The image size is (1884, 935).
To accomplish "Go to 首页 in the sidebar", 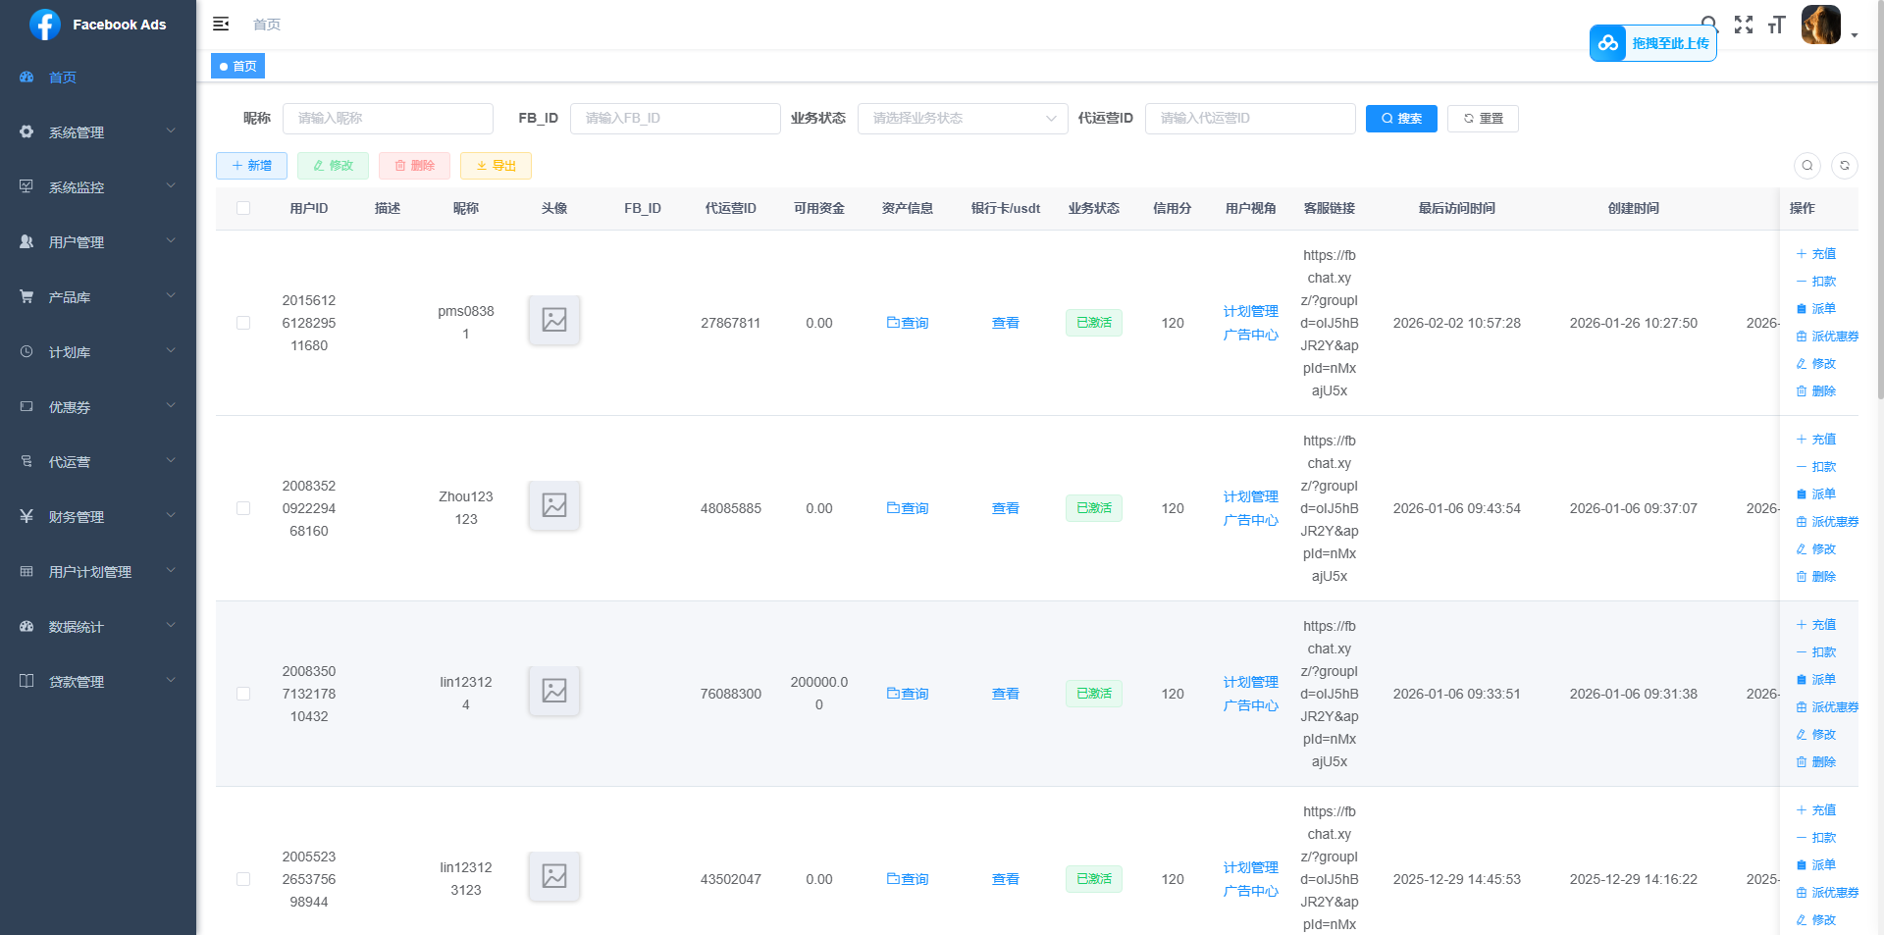I will [x=63, y=78].
